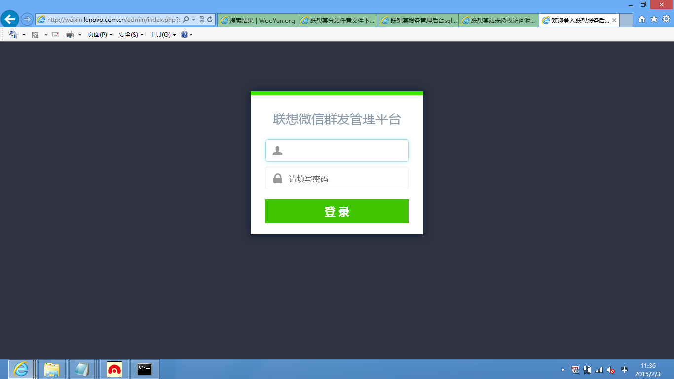The image size is (674, 379).
Task: Click the muted volume speaker tray icon
Action: point(611,370)
